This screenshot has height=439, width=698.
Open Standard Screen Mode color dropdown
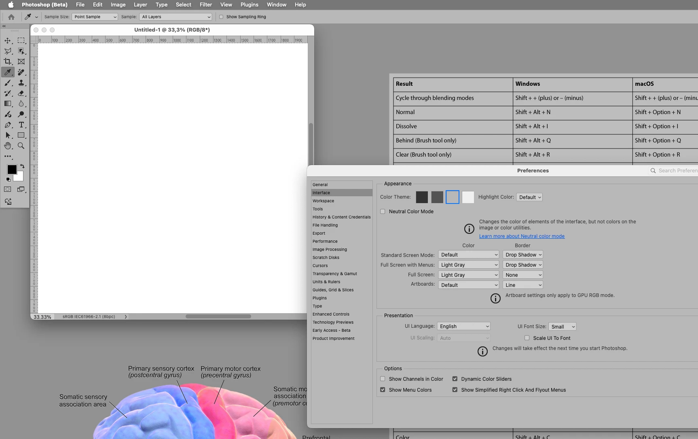pos(469,255)
